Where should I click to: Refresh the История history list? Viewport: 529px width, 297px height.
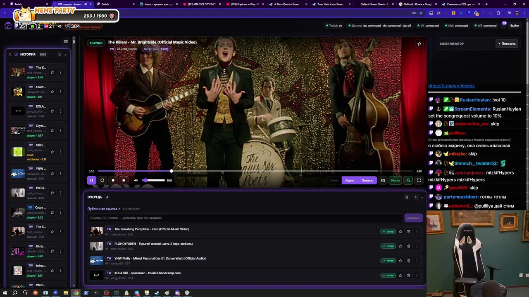(x=60, y=54)
